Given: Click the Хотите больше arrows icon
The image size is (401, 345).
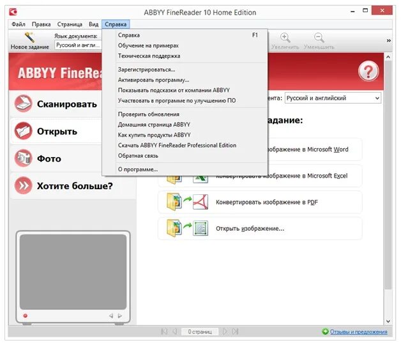Looking at the screenshot, I should pos(23,185).
